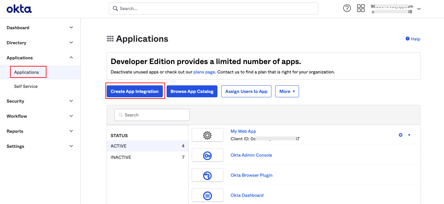
Task: Click the Okta Dashboard grid icon
Action: coord(207,195)
